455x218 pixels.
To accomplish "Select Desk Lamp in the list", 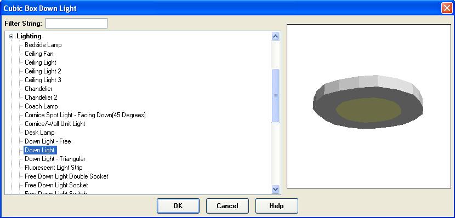I will tap(39, 133).
